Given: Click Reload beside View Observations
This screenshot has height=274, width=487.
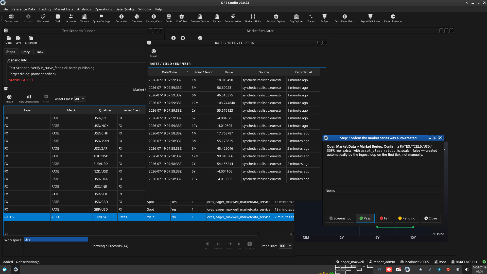Looking at the screenshot, I should [9, 99].
